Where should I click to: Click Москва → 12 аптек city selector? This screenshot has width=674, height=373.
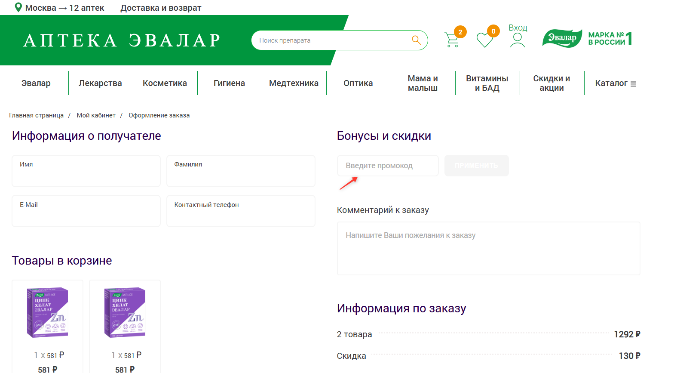64,8
